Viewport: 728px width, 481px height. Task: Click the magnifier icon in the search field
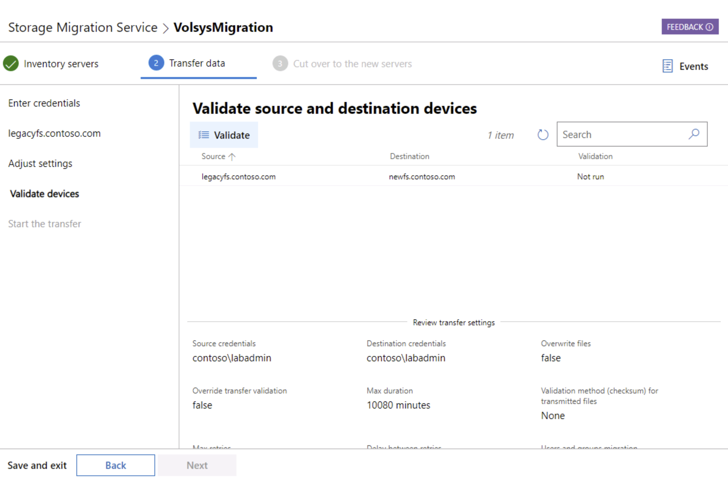(x=694, y=134)
